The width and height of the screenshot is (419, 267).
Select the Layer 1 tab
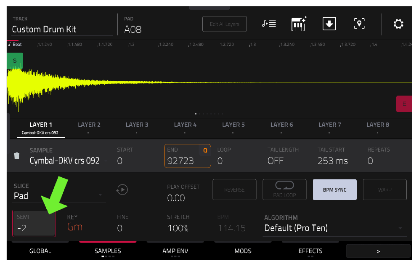(41, 128)
